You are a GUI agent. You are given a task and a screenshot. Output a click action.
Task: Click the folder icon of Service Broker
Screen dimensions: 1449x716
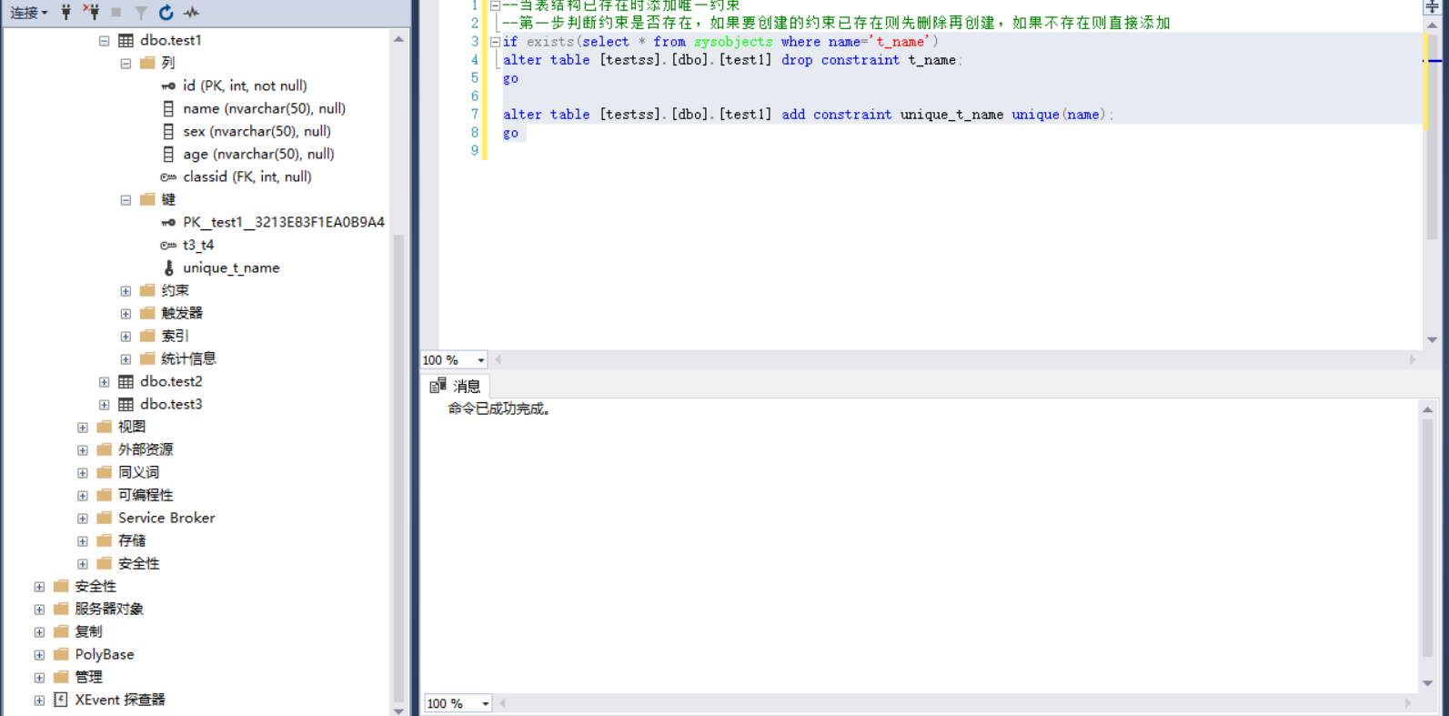pos(105,518)
